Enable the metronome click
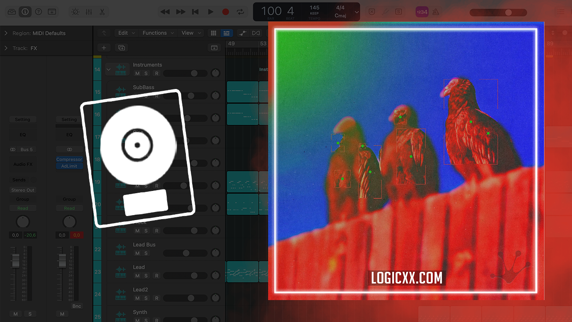The width and height of the screenshot is (572, 322). (x=435, y=12)
